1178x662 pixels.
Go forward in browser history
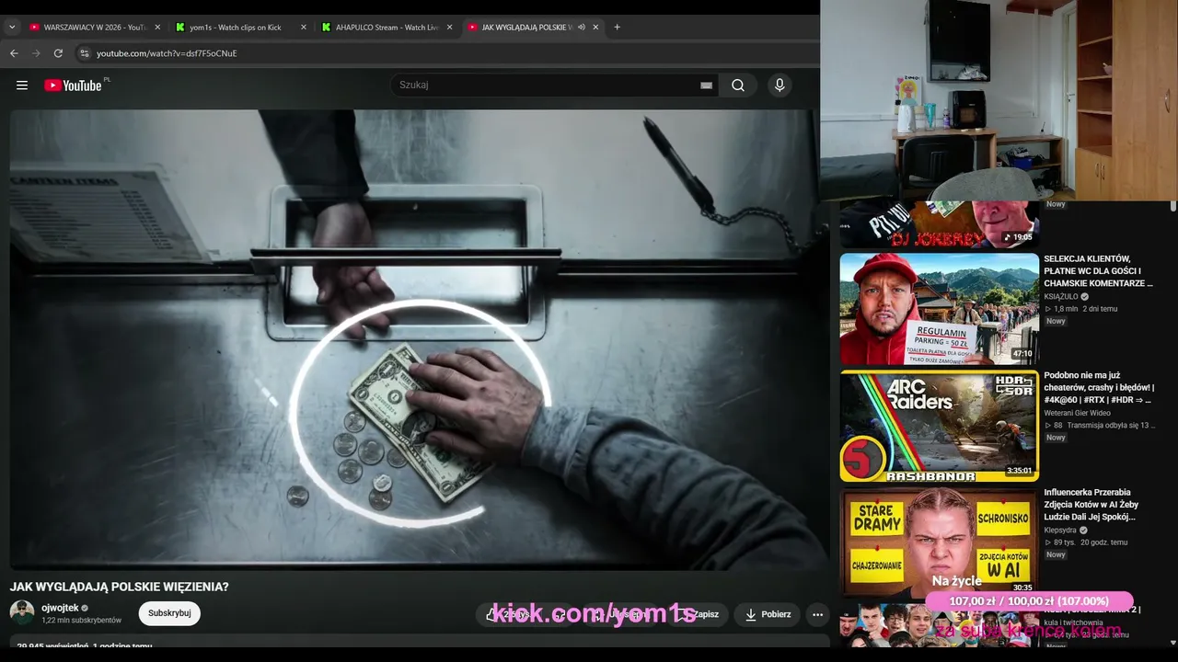coord(36,53)
